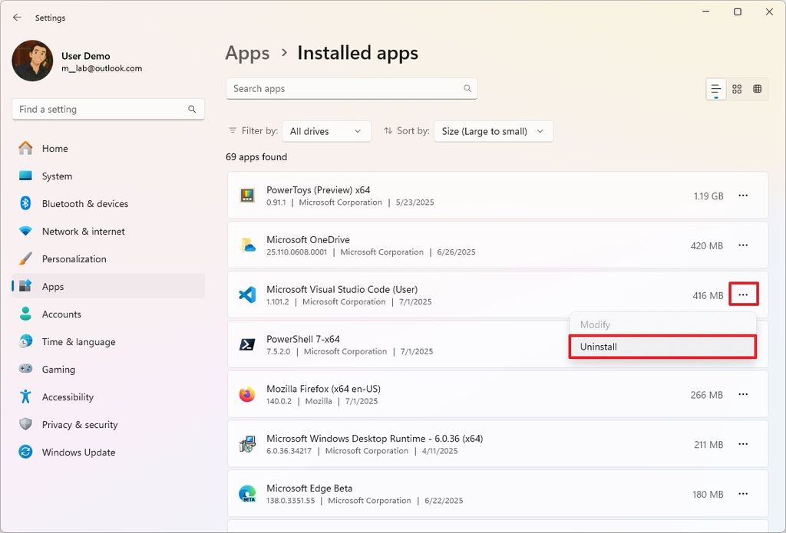The width and height of the screenshot is (786, 533).
Task: Open more options for PowerToys (Preview) x64
Action: click(743, 196)
